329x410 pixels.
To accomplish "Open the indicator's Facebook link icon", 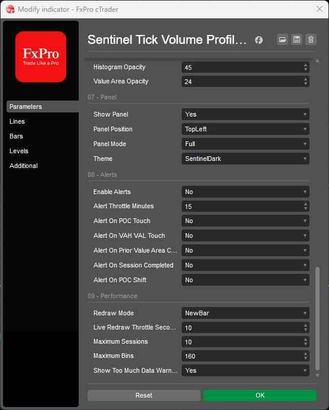I will tap(259, 40).
